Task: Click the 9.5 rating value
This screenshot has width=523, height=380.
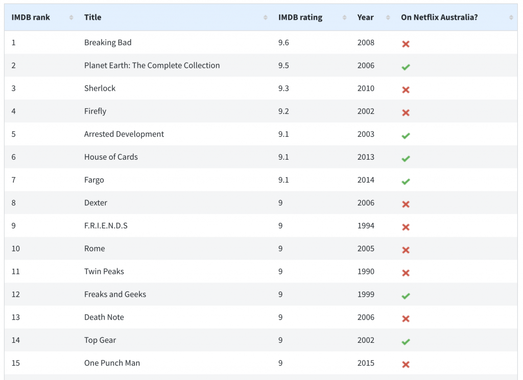Action: 283,65
